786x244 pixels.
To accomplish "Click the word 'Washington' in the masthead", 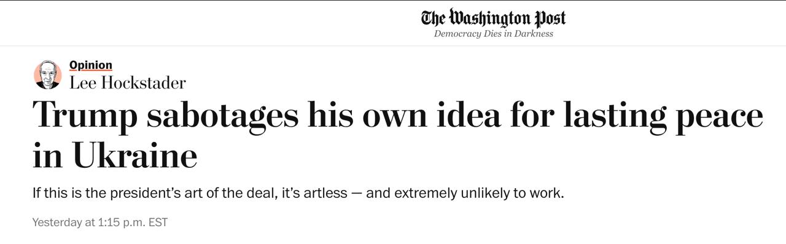I will coord(489,18).
